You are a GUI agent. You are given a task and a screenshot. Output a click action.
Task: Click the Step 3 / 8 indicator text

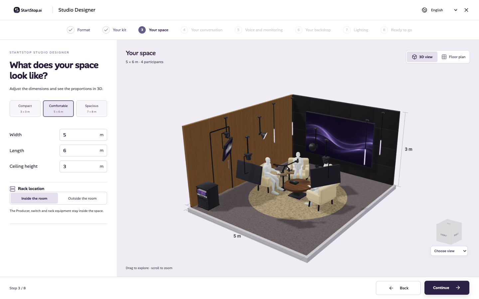[x=18, y=288]
